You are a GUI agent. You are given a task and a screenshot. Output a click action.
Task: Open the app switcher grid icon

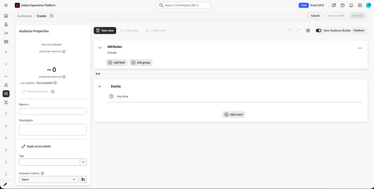pos(360,5)
